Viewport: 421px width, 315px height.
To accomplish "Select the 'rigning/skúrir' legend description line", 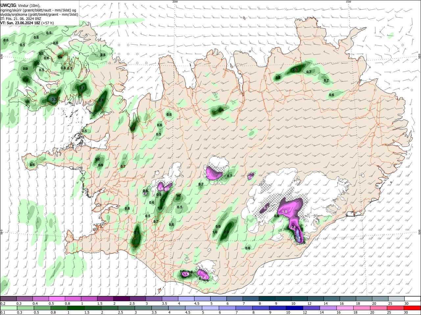I will [38, 10].
